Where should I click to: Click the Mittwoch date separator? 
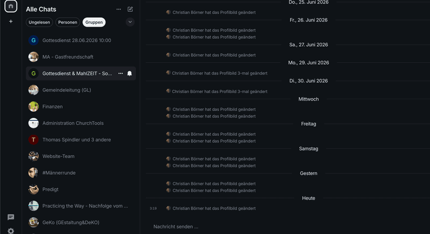pos(308,99)
